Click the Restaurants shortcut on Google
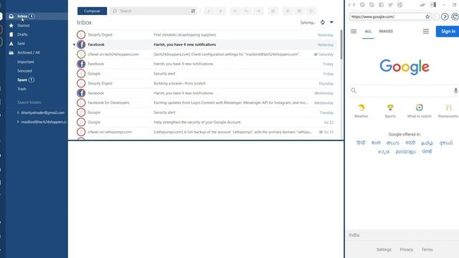The height and width of the screenshot is (258, 459). tap(448, 110)
